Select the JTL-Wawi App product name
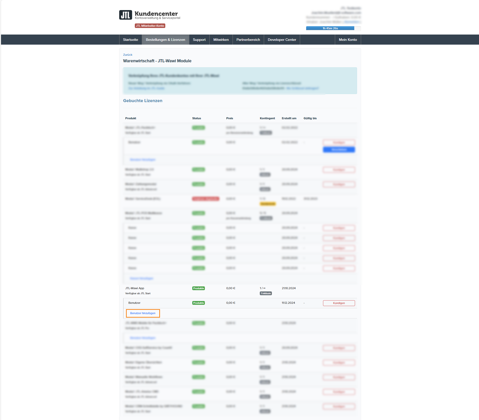479x420 pixels. [x=135, y=288]
